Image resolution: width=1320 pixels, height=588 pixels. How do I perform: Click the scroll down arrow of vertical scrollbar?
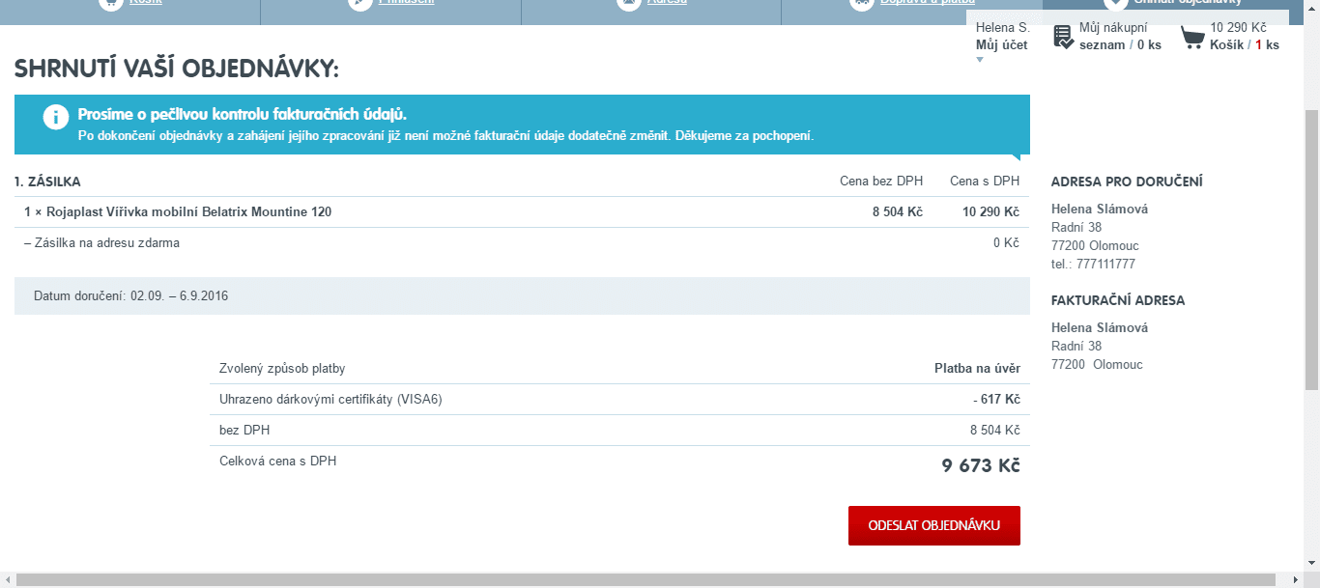click(x=1311, y=565)
